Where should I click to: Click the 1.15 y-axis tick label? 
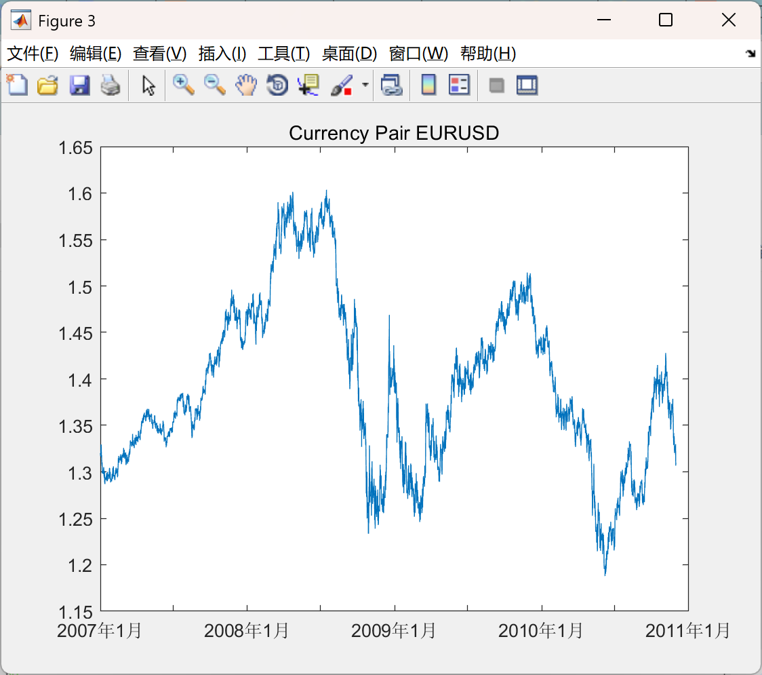75,613
